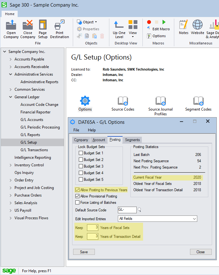Image resolution: width=219 pixels, height=275 pixels.
Task: Click the cut scissors icon in Objects
Action: click(x=79, y=36)
